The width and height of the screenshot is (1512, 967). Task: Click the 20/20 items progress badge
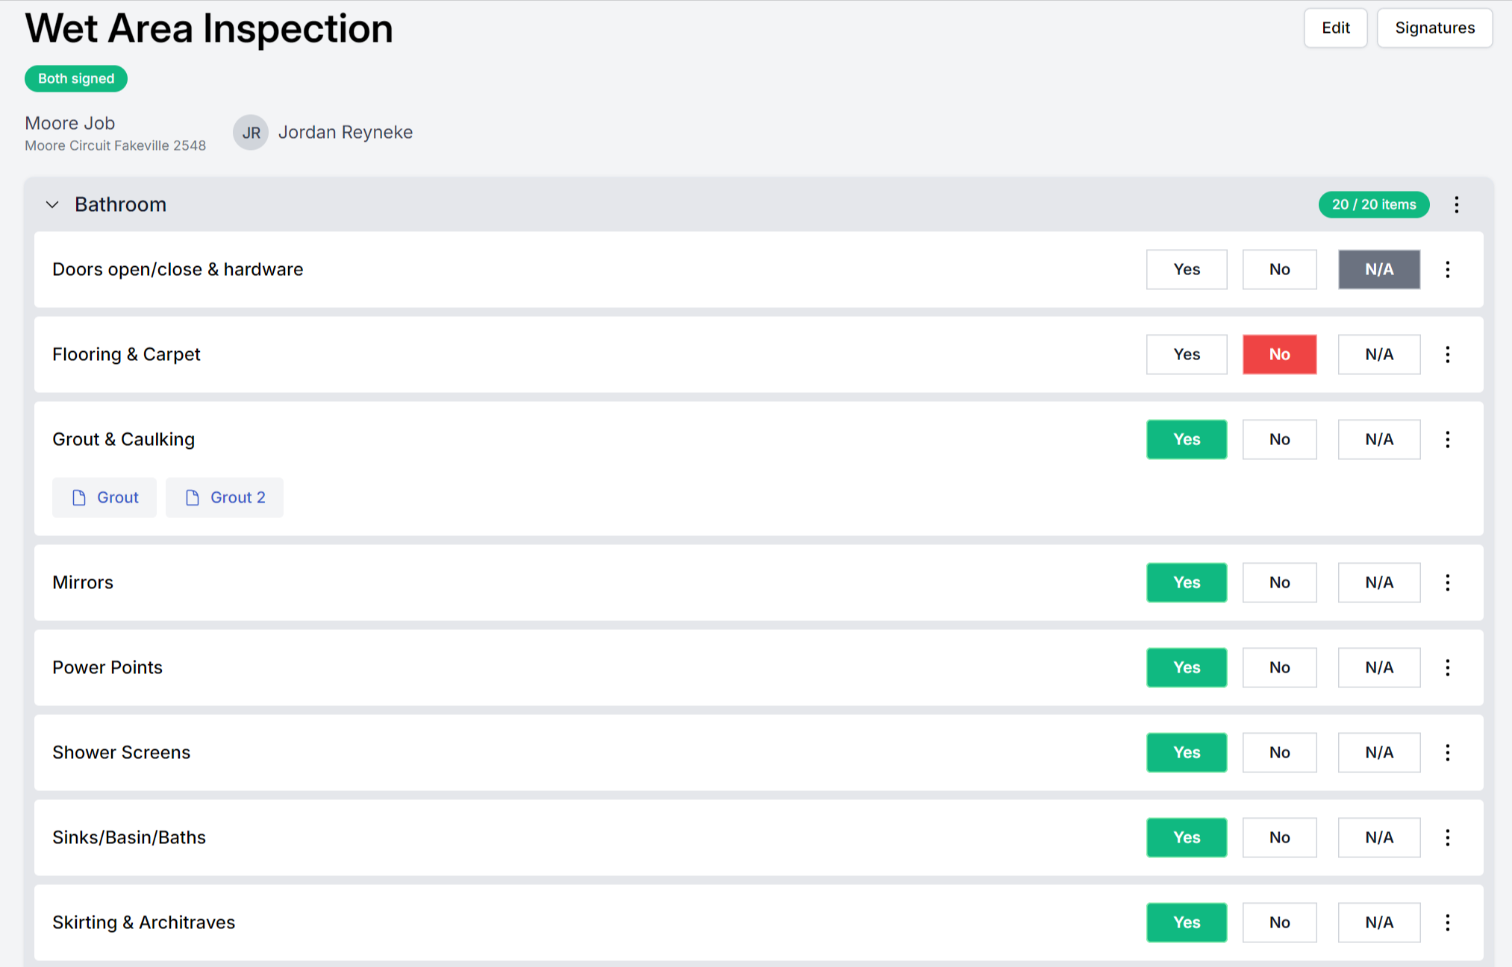pos(1373,204)
